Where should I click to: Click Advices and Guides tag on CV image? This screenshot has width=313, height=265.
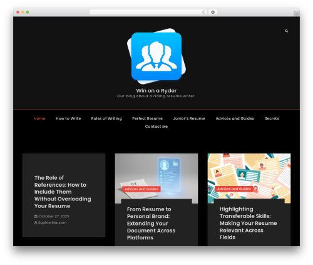pyautogui.click(x=141, y=189)
